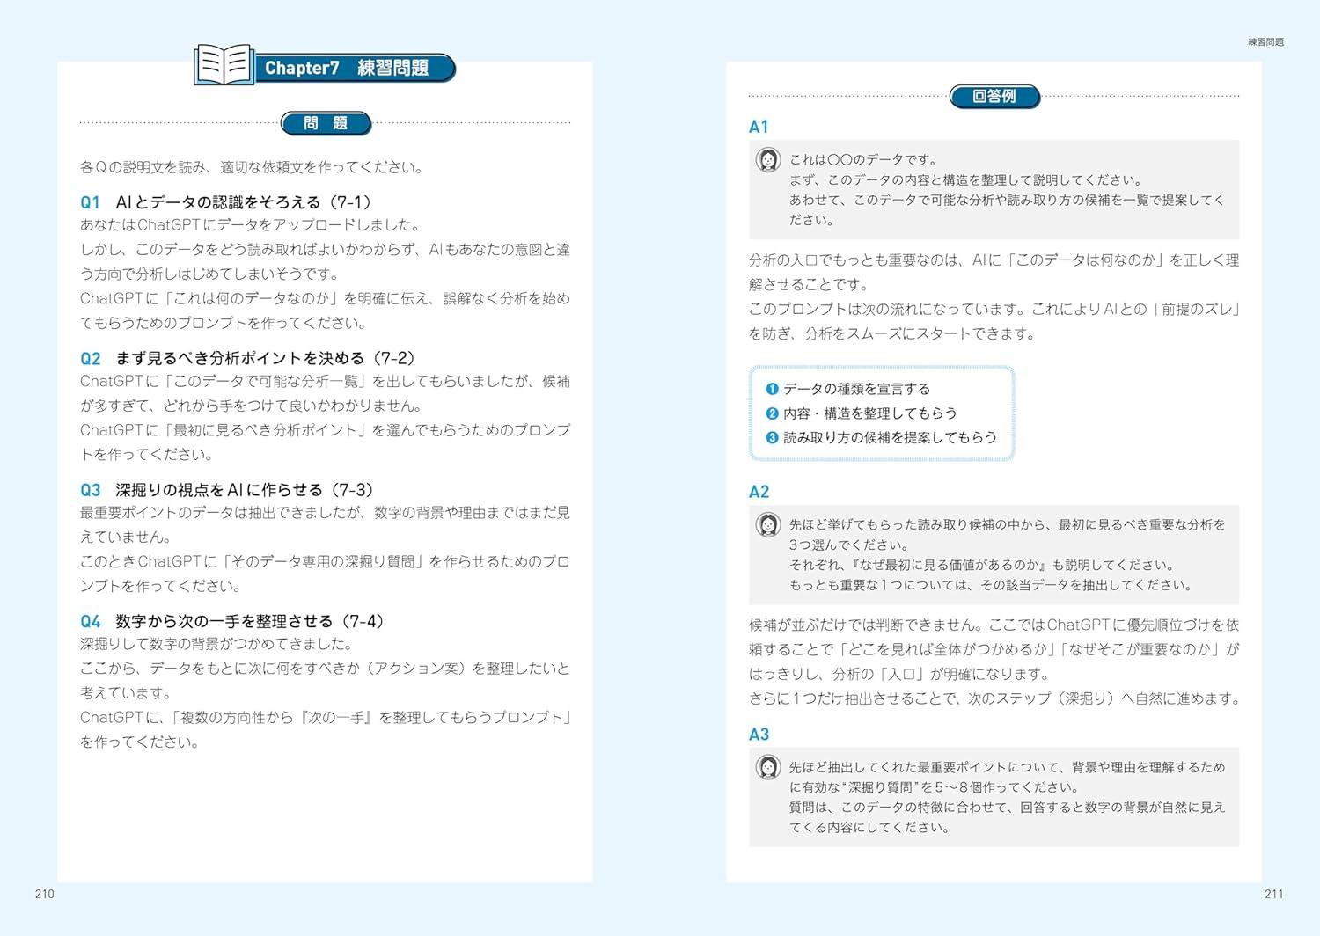Select numbered circle 1 beside データの種類を宣言する
This screenshot has height=936, width=1320.
[772, 389]
